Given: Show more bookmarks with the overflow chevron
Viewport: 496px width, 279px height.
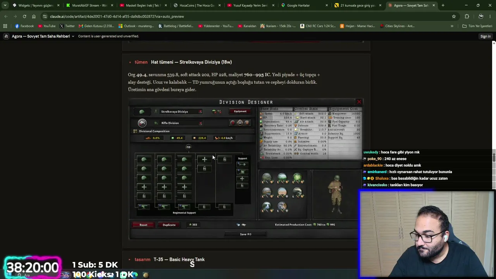Looking at the screenshot, I should 452,26.
